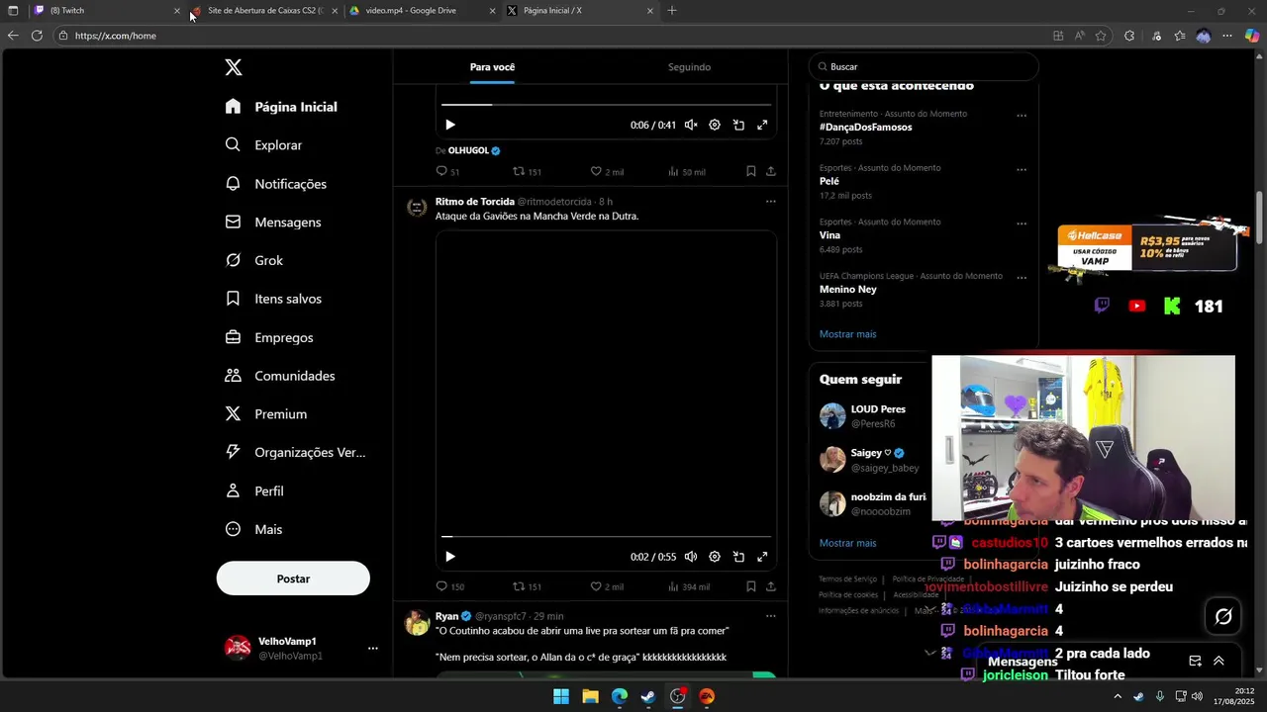Click Mostrar mais under trends
The image size is (1267, 712).
(x=847, y=334)
